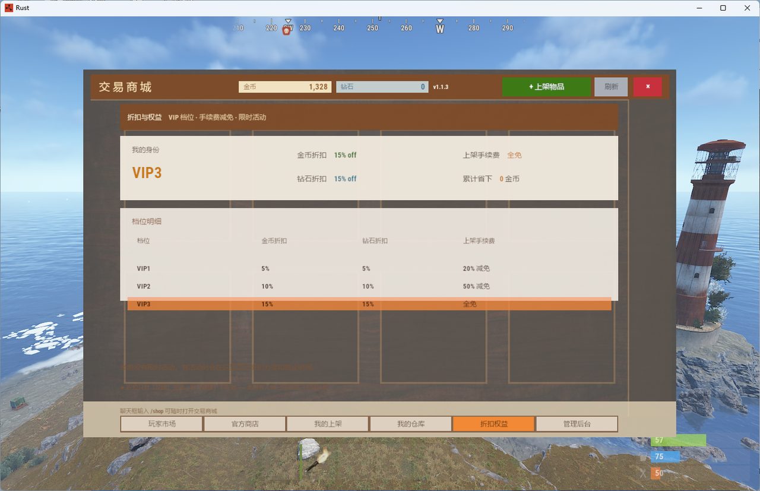
Task: Minimize the Rust window
Action: tap(698, 8)
